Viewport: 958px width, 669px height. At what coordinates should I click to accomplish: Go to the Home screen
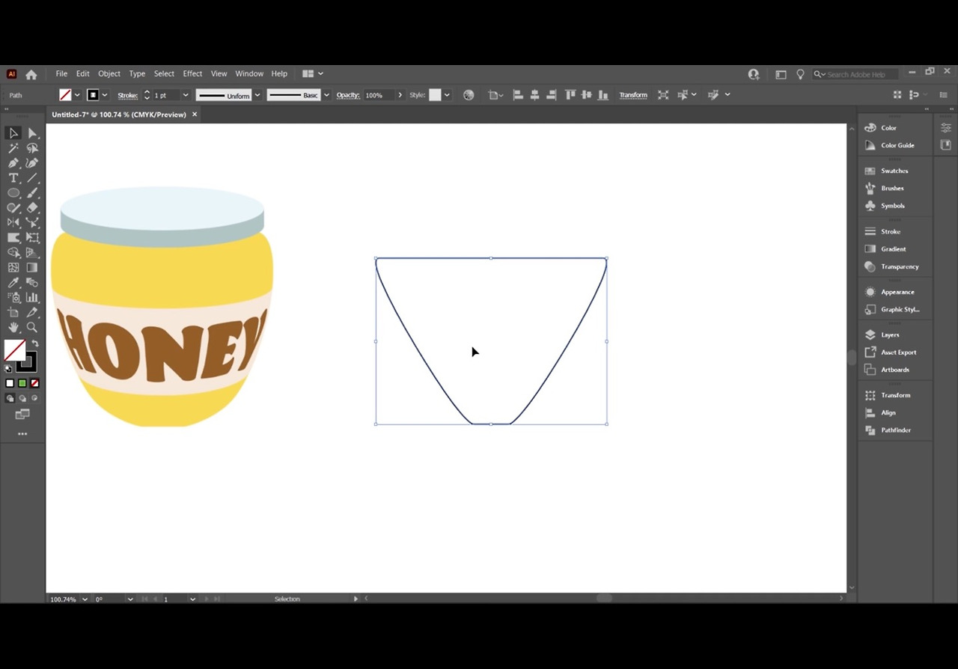click(x=31, y=74)
